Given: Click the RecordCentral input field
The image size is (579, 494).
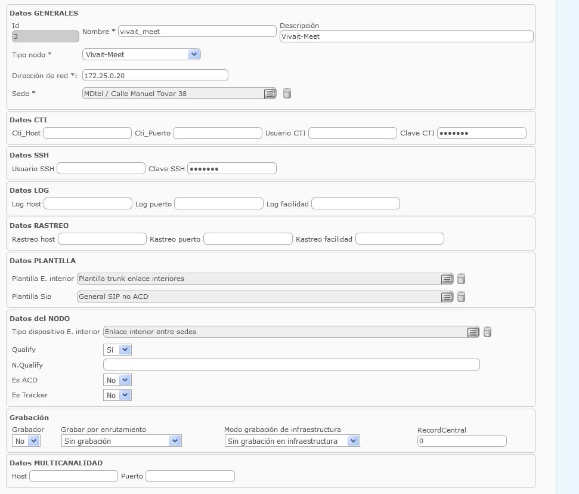Looking at the screenshot, I should pyautogui.click(x=462, y=441).
